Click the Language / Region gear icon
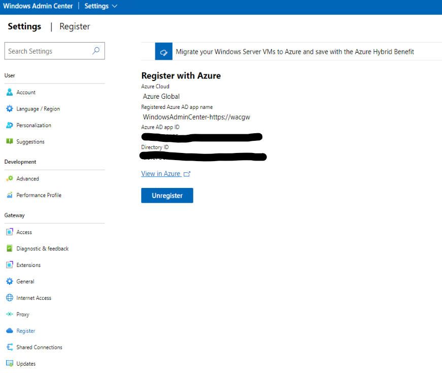Screen dimensions: 442x385 9,109
